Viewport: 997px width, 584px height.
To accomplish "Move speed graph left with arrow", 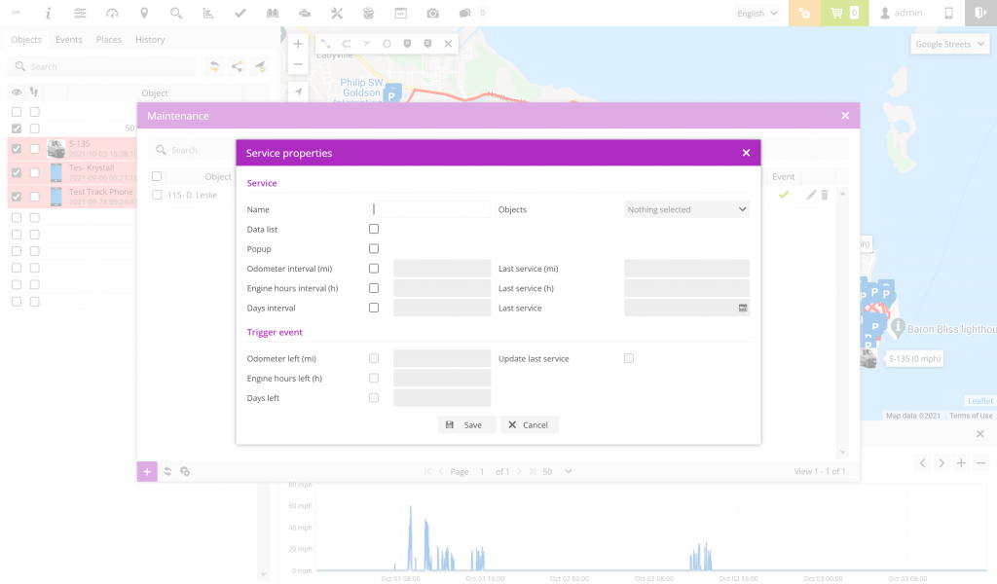I will click(x=922, y=463).
